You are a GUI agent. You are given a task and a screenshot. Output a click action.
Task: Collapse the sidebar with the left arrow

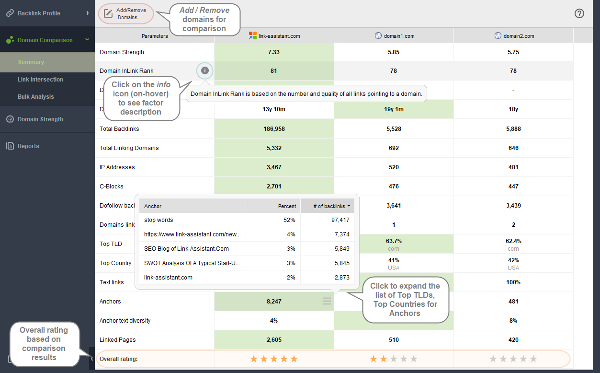click(91, 359)
